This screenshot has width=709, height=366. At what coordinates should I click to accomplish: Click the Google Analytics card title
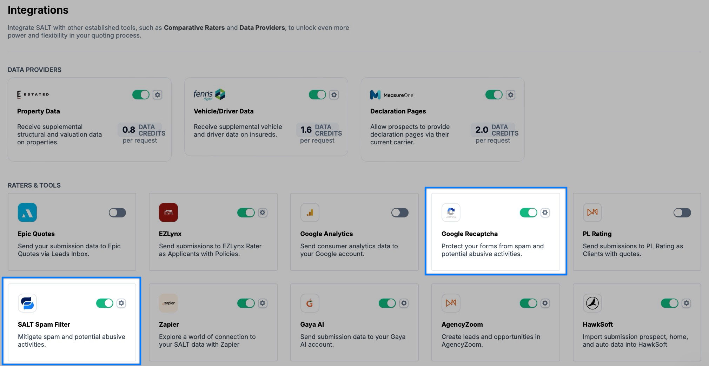tap(326, 234)
